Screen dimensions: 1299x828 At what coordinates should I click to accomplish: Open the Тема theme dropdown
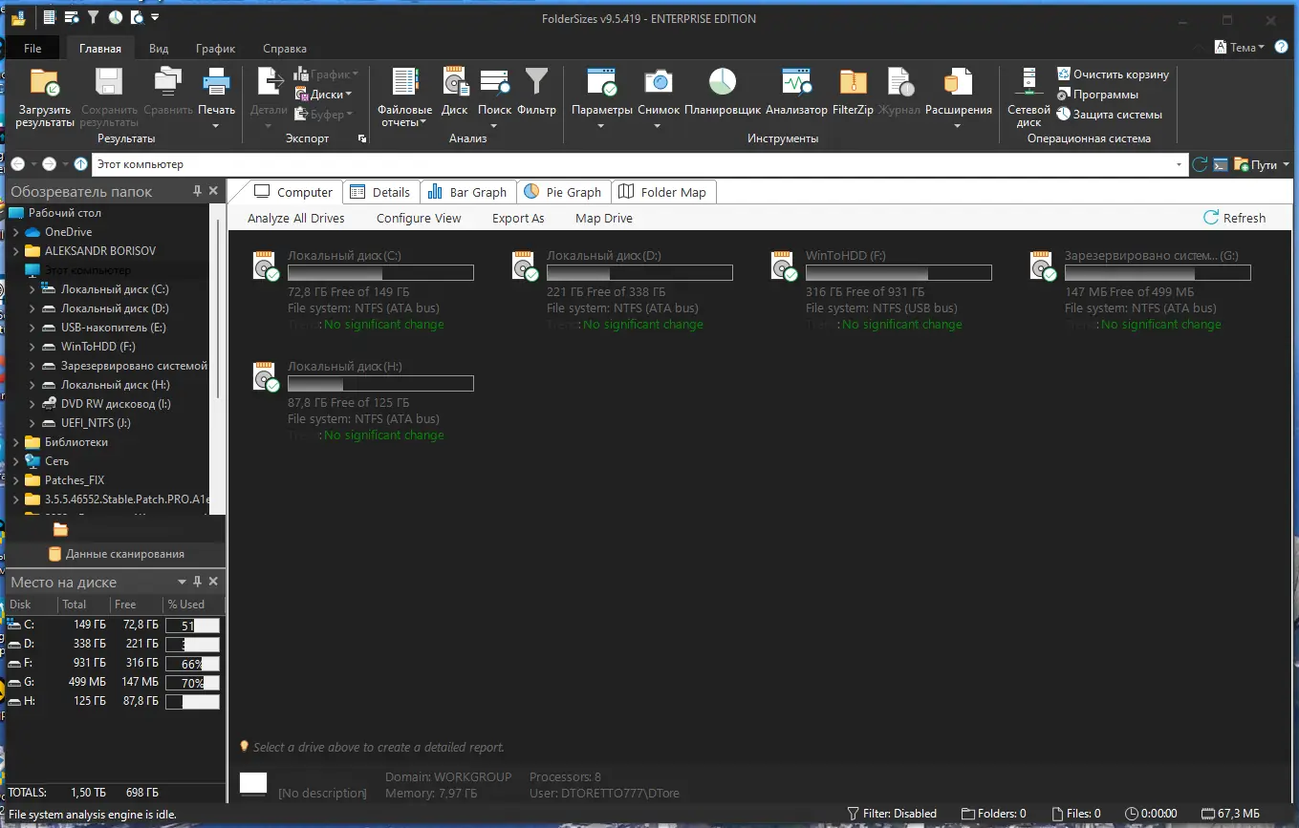1239,46
